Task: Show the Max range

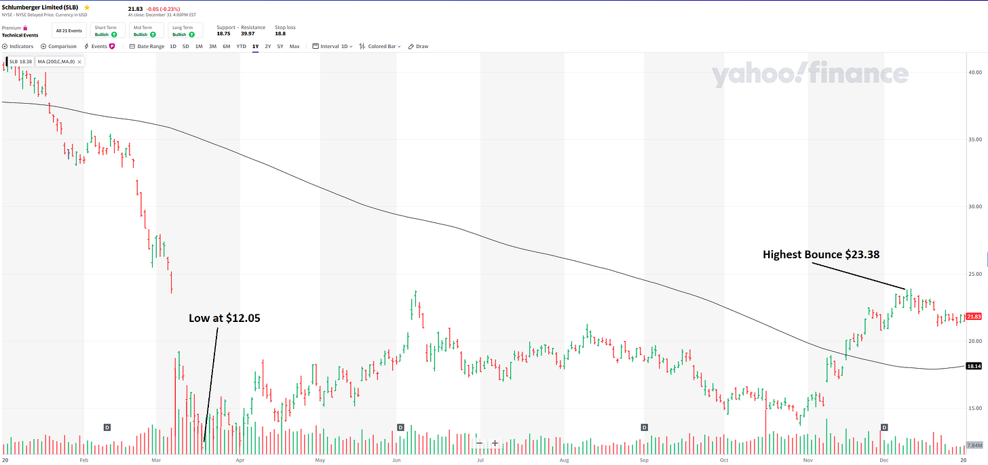Action: point(294,46)
